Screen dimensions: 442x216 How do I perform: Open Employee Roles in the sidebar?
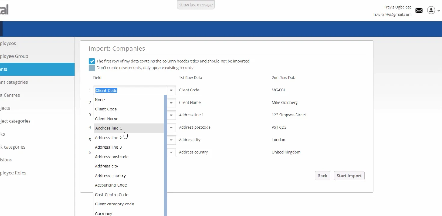(x=37, y=173)
